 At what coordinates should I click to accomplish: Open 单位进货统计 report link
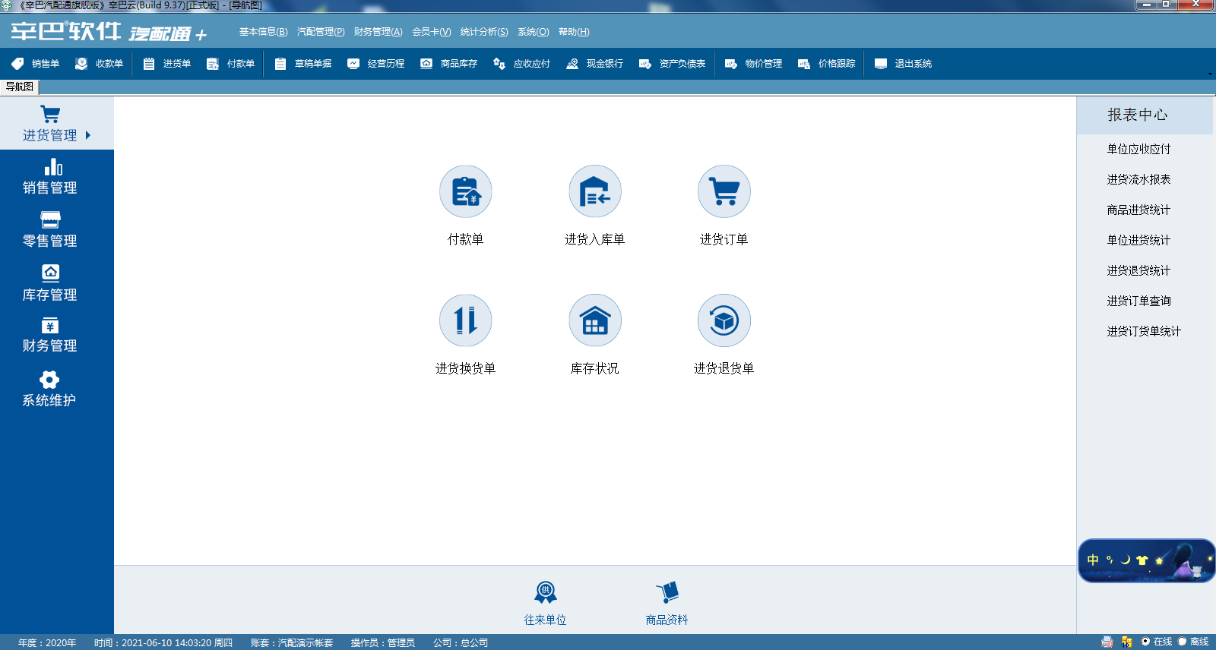[x=1138, y=240]
